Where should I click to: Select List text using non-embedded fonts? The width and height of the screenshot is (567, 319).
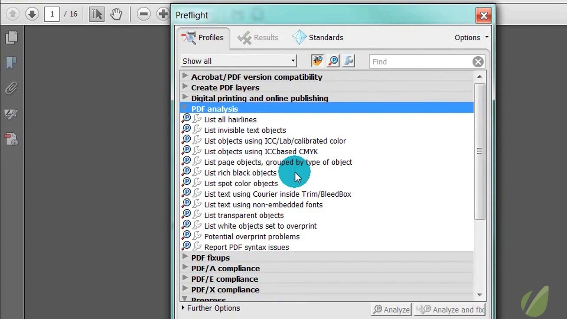coord(263,205)
